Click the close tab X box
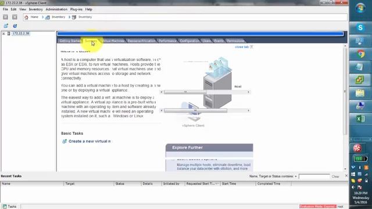372x209 pixels. coord(252,46)
